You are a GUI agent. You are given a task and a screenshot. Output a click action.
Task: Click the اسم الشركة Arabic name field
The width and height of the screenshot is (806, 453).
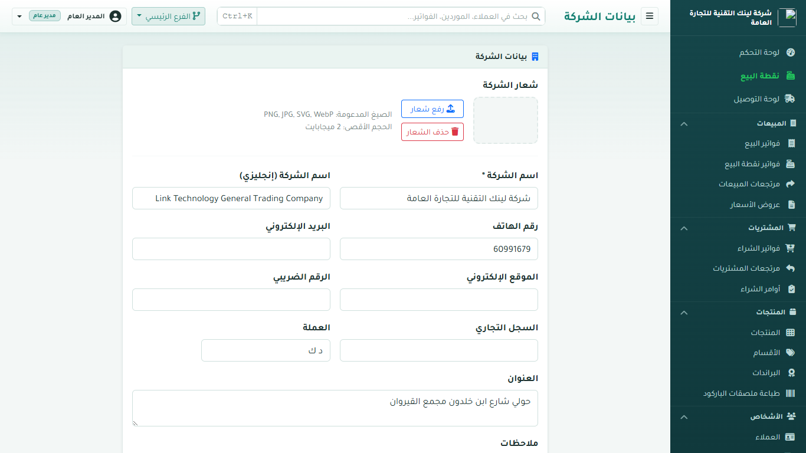tap(439, 198)
